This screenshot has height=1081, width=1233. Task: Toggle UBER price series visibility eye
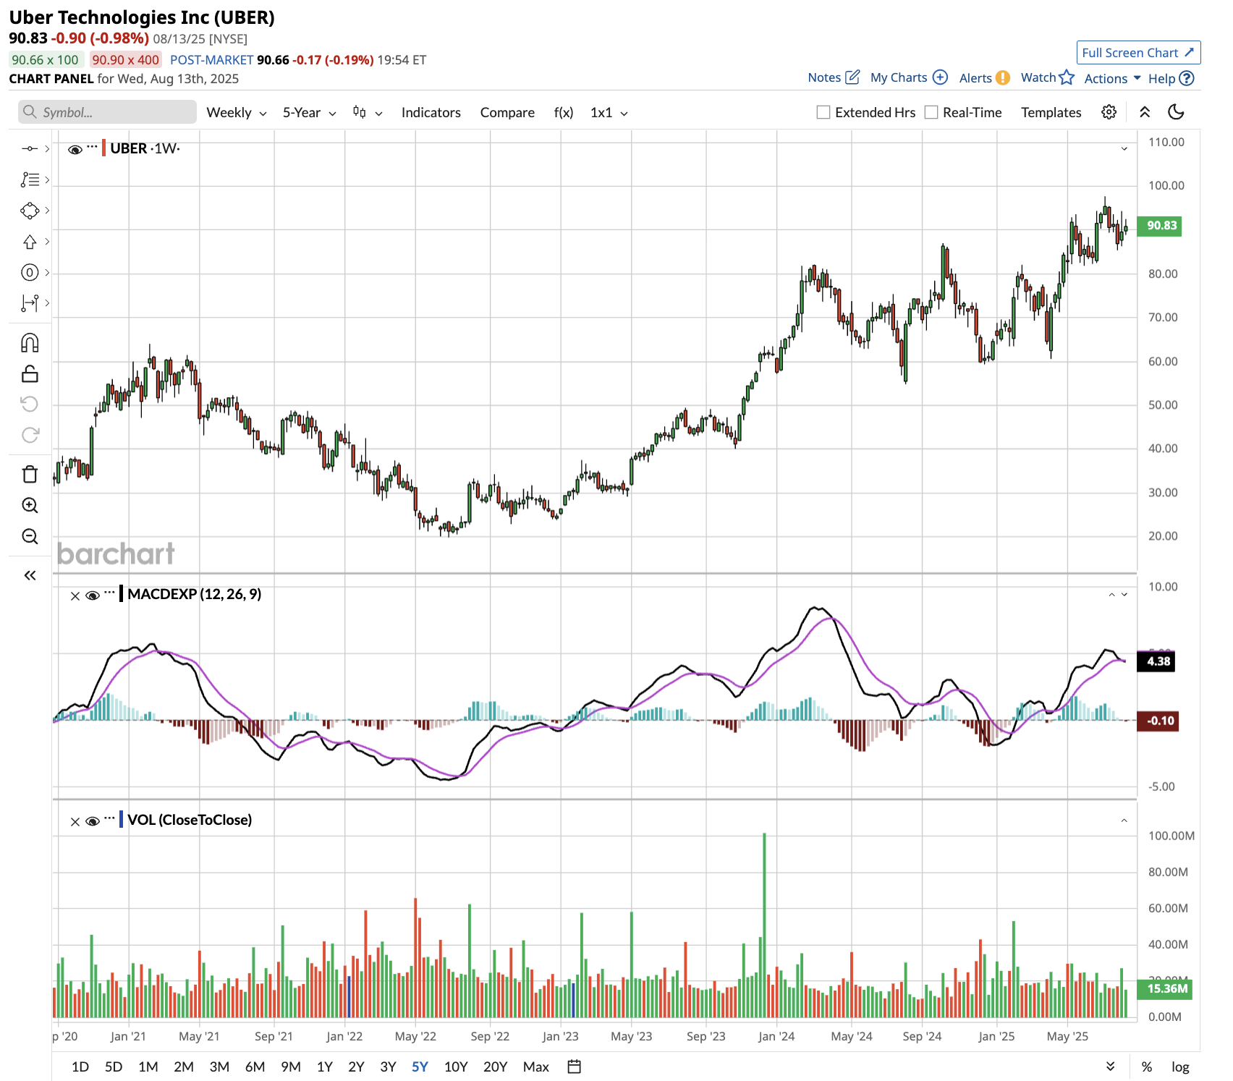75,150
